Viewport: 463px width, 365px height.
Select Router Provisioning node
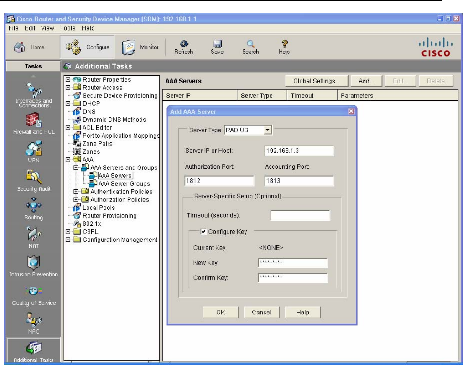[x=109, y=216]
